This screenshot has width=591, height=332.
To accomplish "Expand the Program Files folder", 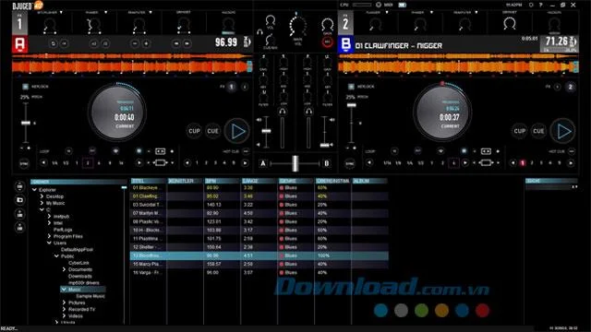I will (49, 236).
